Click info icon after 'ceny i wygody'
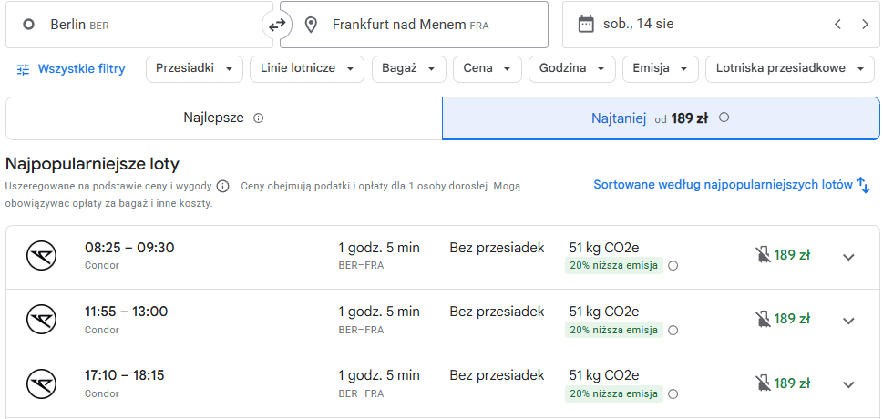The height and width of the screenshot is (419, 883). point(223,187)
